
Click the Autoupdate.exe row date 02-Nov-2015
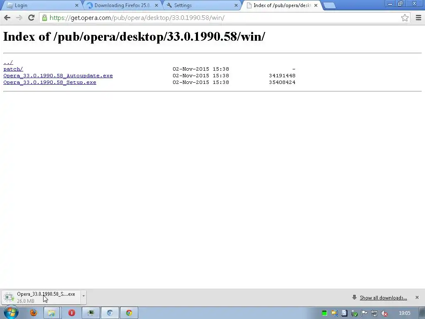click(x=201, y=76)
